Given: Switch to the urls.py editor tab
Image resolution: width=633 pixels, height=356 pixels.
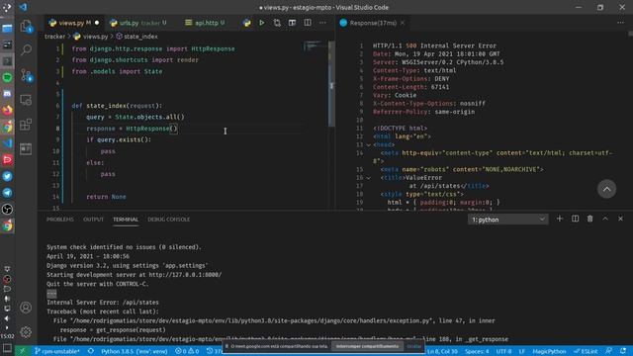Looking at the screenshot, I should tap(138, 23).
